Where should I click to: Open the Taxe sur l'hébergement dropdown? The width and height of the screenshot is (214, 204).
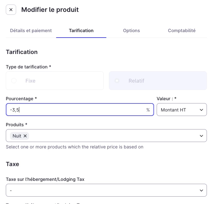click(x=106, y=190)
